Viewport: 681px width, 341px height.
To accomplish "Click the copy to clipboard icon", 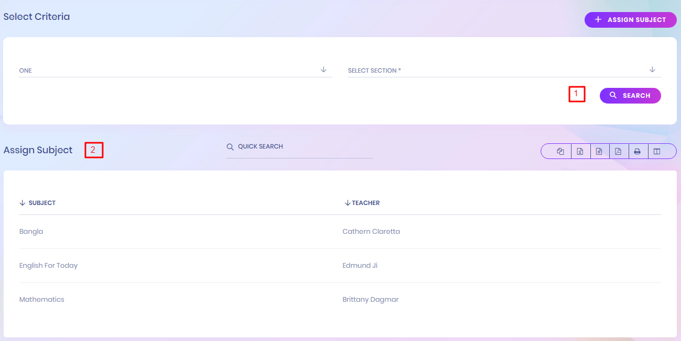I will coord(561,152).
